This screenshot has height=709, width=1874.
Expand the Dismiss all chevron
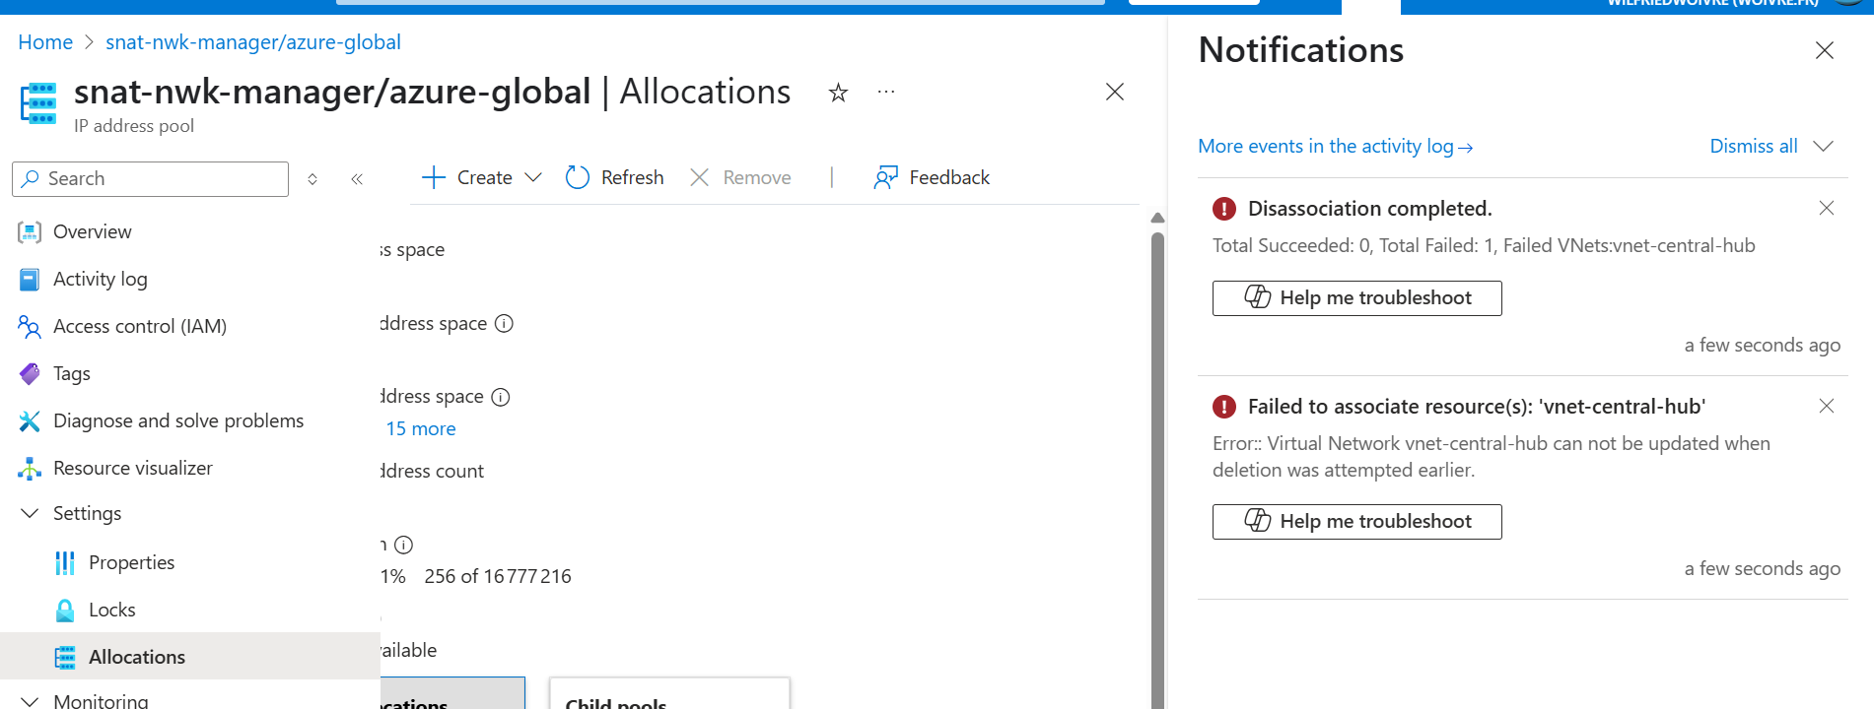1824,146
